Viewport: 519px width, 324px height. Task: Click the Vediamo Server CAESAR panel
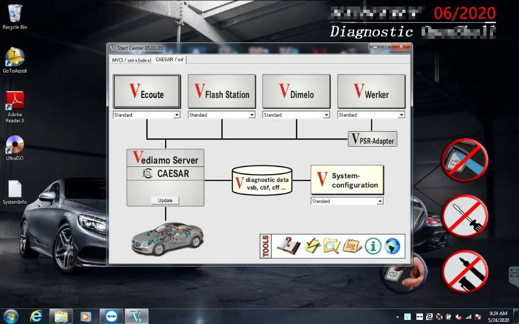pos(165,177)
